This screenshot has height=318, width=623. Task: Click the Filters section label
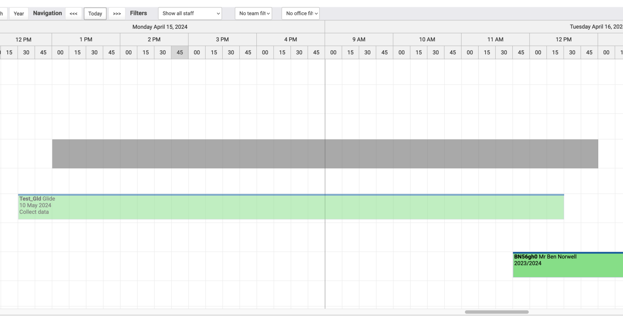click(x=138, y=13)
